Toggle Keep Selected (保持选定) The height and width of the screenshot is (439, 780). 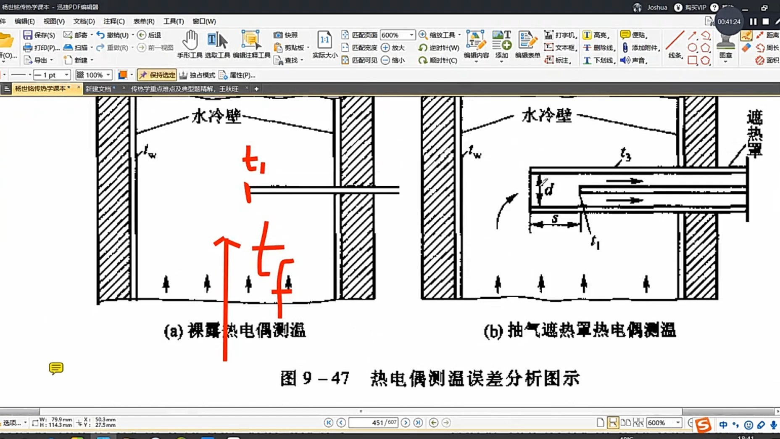(x=157, y=75)
